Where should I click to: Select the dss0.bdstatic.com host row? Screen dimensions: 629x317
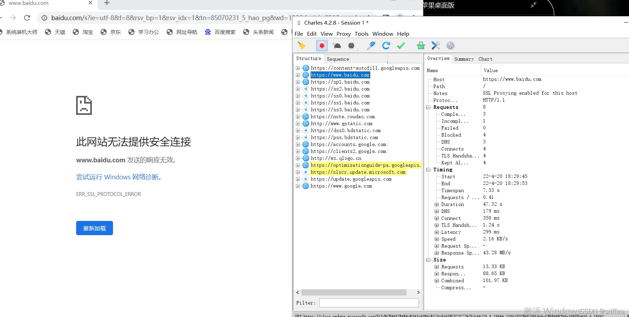346,130
